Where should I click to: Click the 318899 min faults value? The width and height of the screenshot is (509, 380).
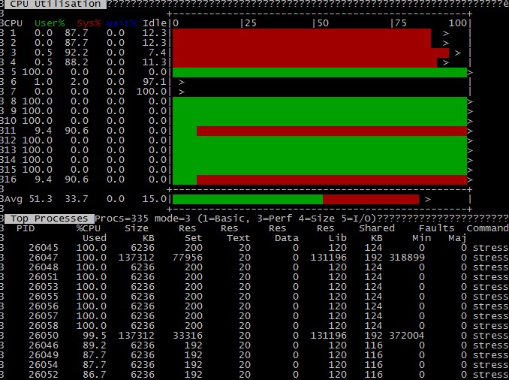click(407, 258)
